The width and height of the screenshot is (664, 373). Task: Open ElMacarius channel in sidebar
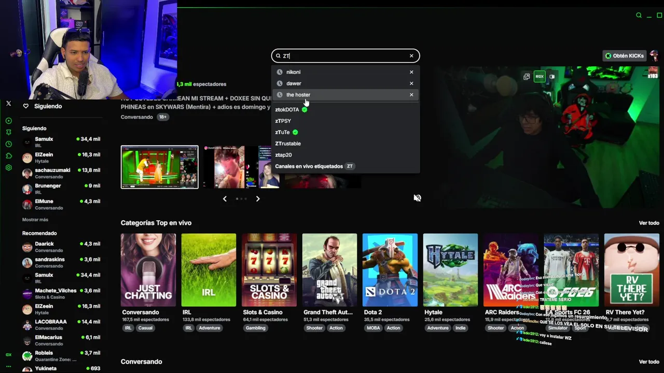click(x=61, y=340)
